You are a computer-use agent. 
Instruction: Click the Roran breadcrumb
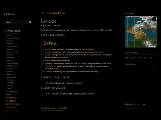tap(62, 13)
